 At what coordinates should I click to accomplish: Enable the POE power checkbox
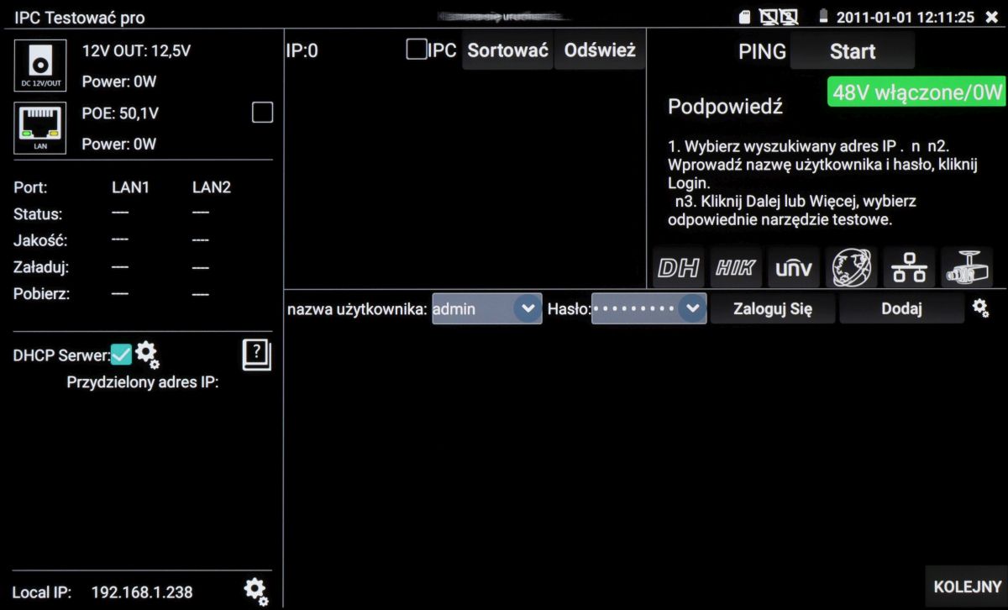[263, 113]
